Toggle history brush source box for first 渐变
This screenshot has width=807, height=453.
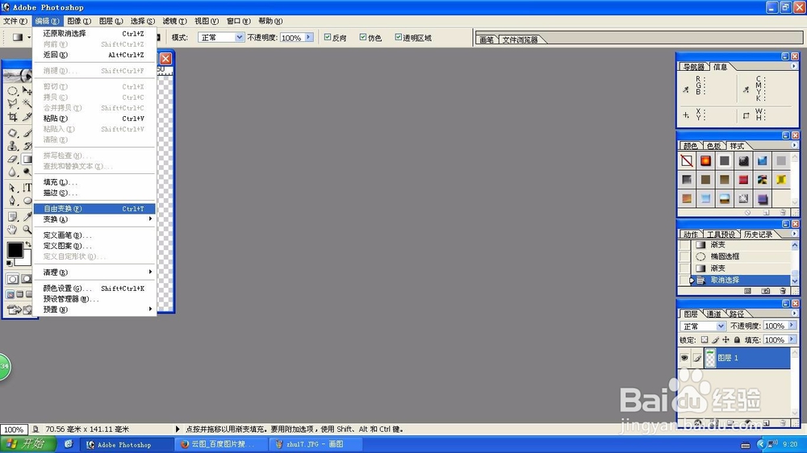[684, 245]
